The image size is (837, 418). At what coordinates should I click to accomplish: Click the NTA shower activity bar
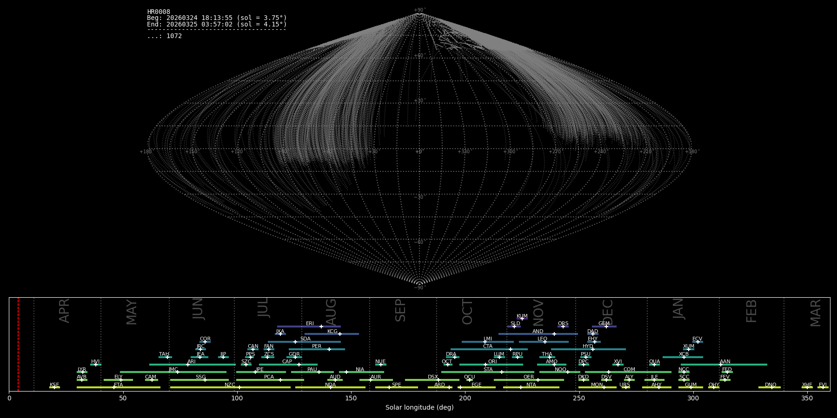click(531, 387)
